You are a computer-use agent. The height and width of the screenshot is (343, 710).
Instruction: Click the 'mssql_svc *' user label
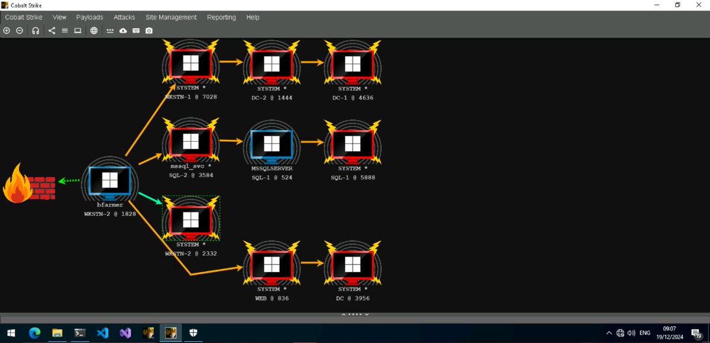point(191,166)
